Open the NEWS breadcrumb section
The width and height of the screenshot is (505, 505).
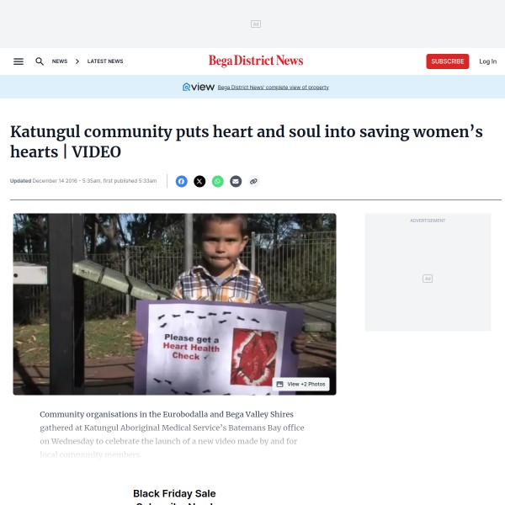(60, 61)
